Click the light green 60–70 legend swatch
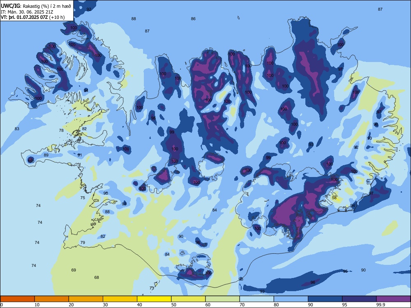Image resolution: width=411 pixels, height=308 pixels. 222,299
